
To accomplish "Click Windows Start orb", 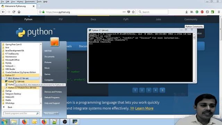I will 4,122.
